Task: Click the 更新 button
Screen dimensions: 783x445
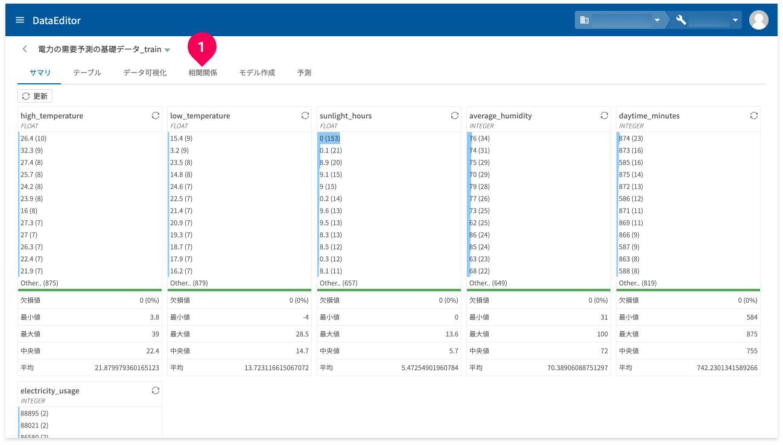Action: coord(35,96)
